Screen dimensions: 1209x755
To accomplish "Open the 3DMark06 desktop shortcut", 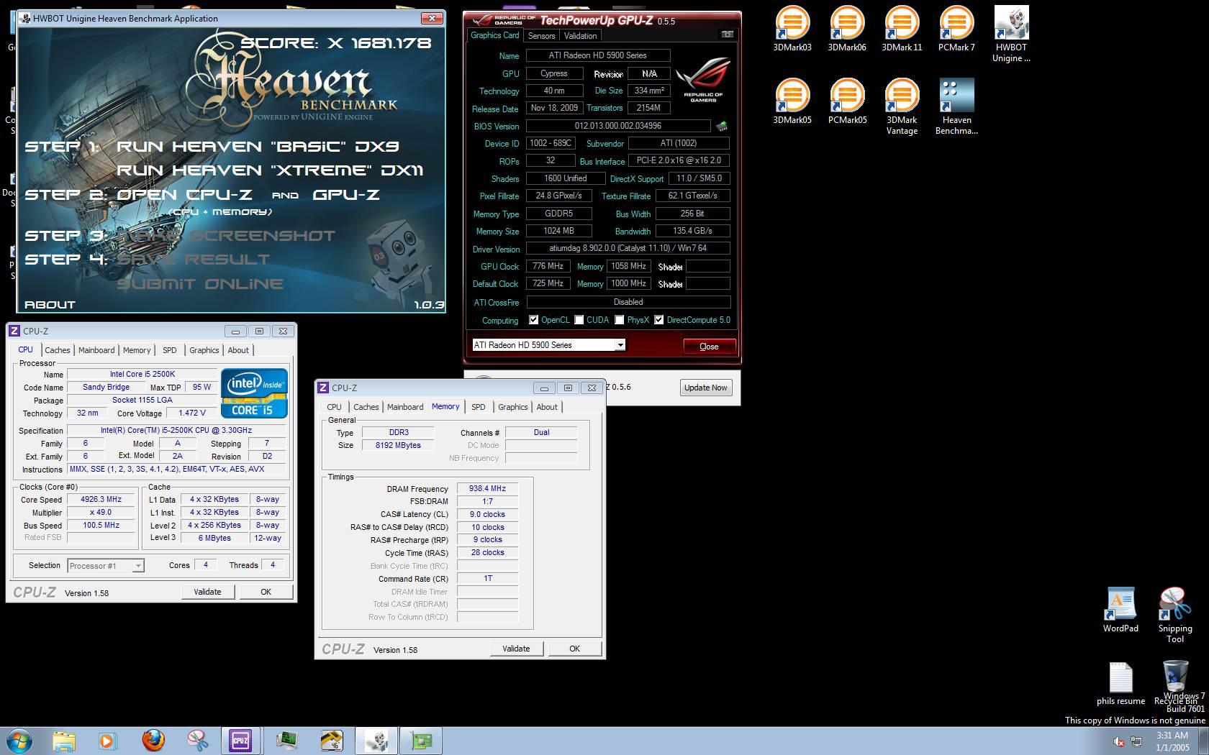I will (847, 29).
